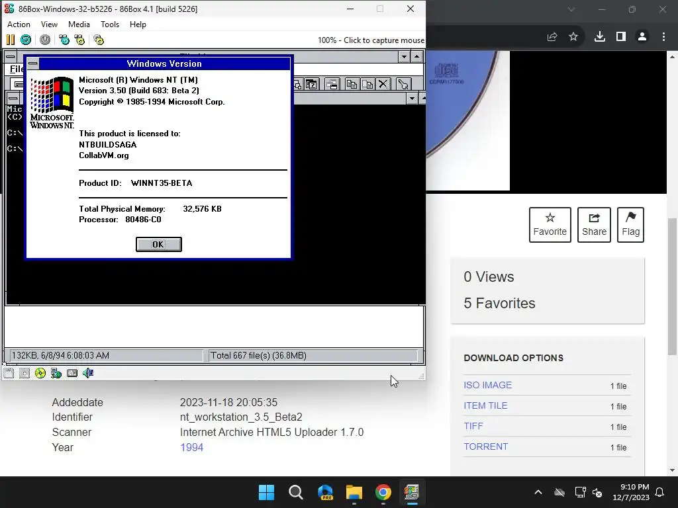Open 86Box settings gear icon
Screen dimensions: 678x508
99,40
